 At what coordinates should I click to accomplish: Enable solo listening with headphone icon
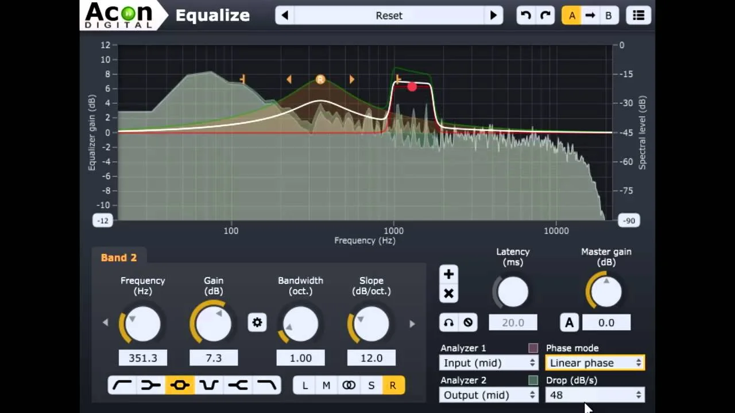[448, 322]
